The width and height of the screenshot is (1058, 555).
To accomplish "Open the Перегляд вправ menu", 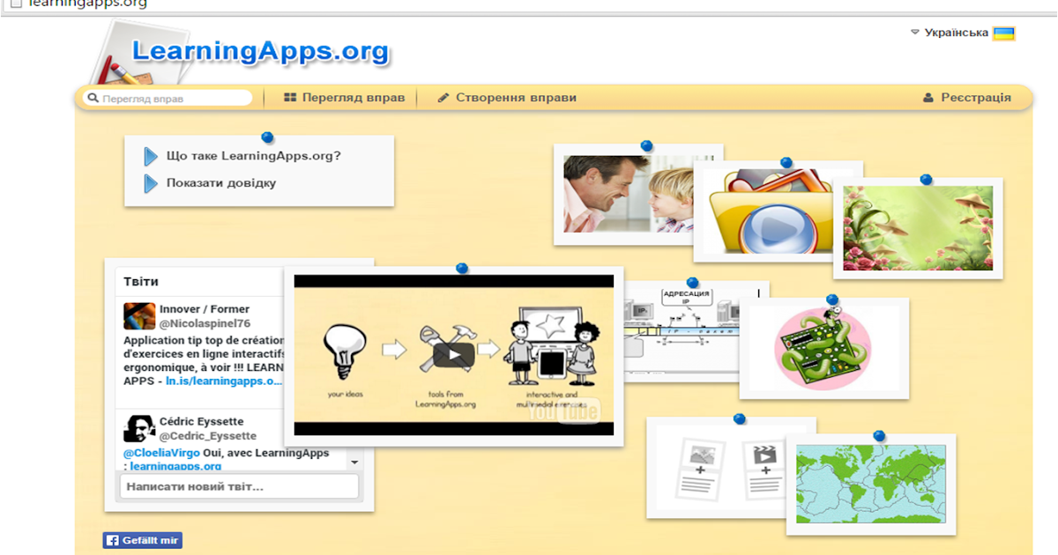I will point(344,98).
